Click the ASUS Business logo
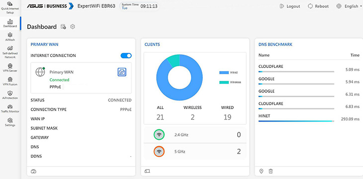The width and height of the screenshot is (363, 179). coord(50,6)
